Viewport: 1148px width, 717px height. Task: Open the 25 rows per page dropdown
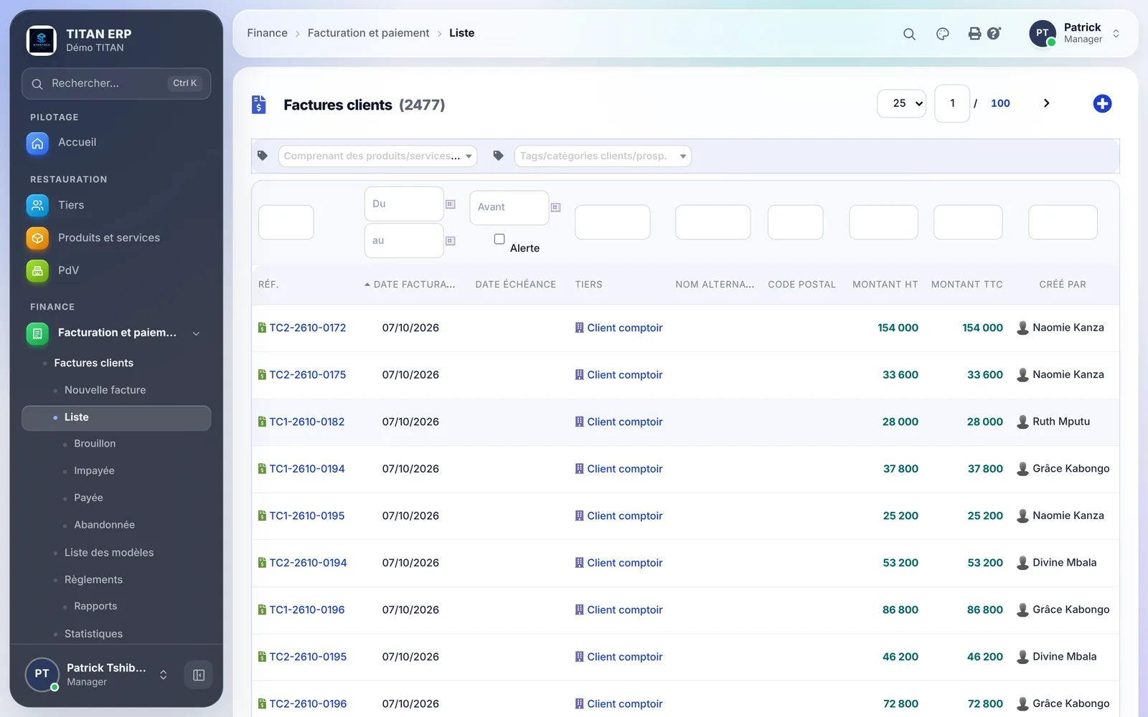pyautogui.click(x=901, y=103)
